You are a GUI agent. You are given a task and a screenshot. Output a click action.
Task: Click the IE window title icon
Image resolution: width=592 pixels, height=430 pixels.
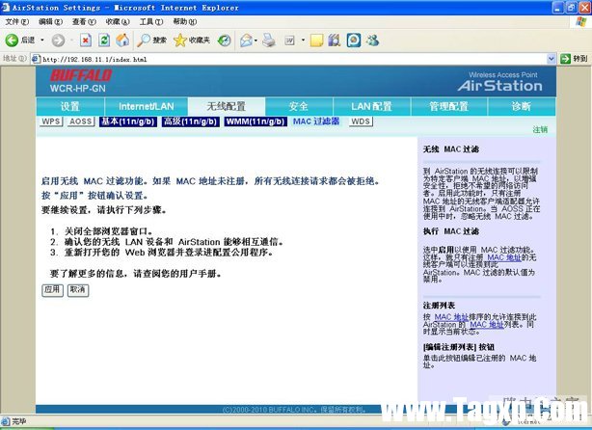point(5,7)
